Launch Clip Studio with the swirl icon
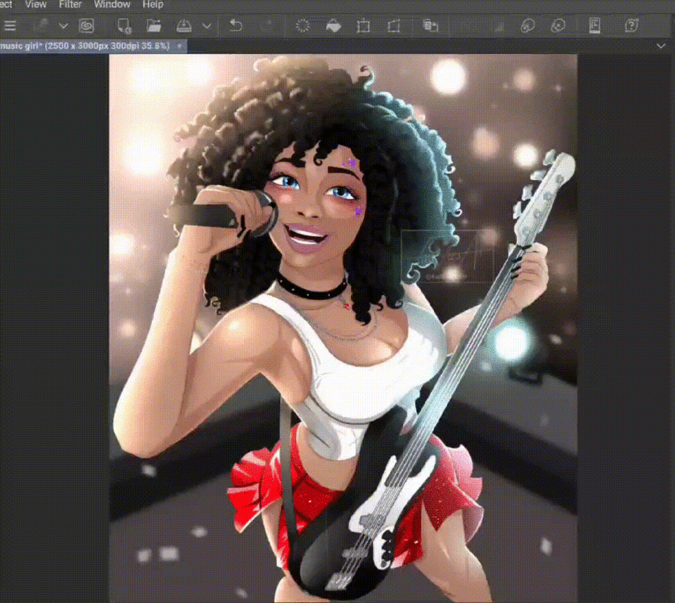The image size is (675, 603). click(86, 26)
